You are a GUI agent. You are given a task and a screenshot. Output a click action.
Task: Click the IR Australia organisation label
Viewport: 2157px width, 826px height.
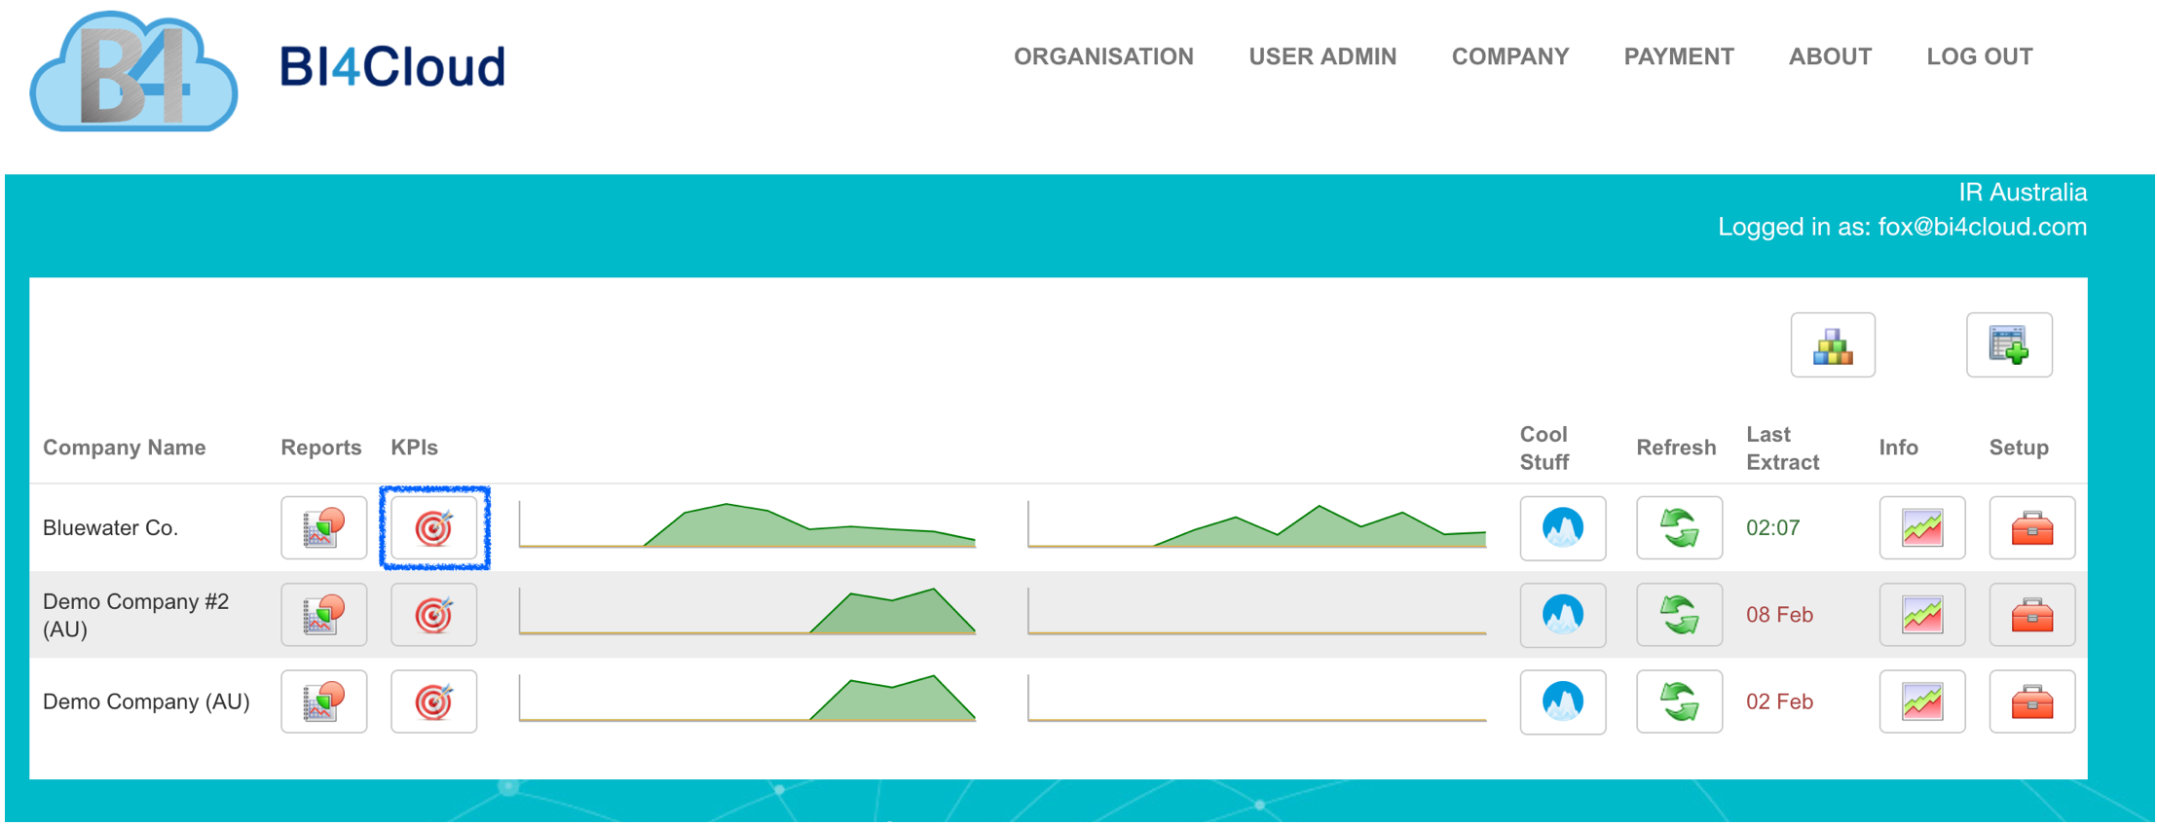point(2023,193)
